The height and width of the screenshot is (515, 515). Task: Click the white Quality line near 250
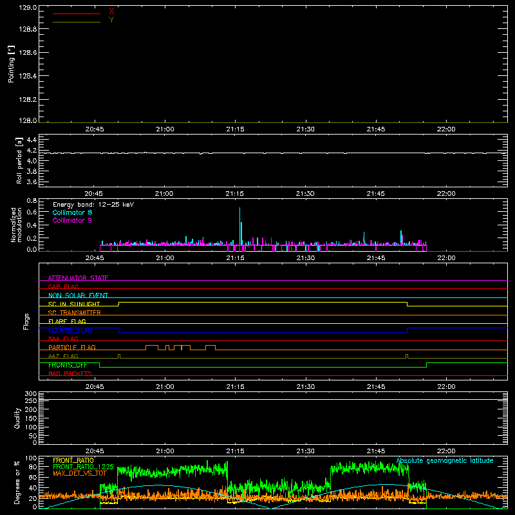[x=273, y=399]
